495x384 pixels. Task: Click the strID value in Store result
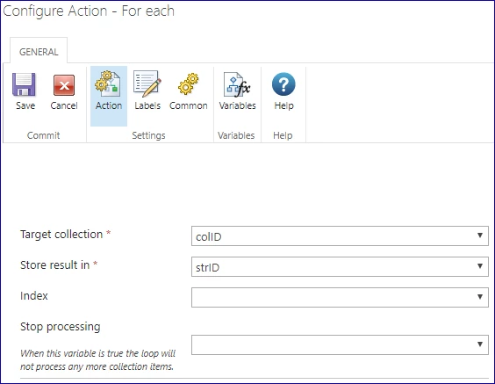coord(207,268)
